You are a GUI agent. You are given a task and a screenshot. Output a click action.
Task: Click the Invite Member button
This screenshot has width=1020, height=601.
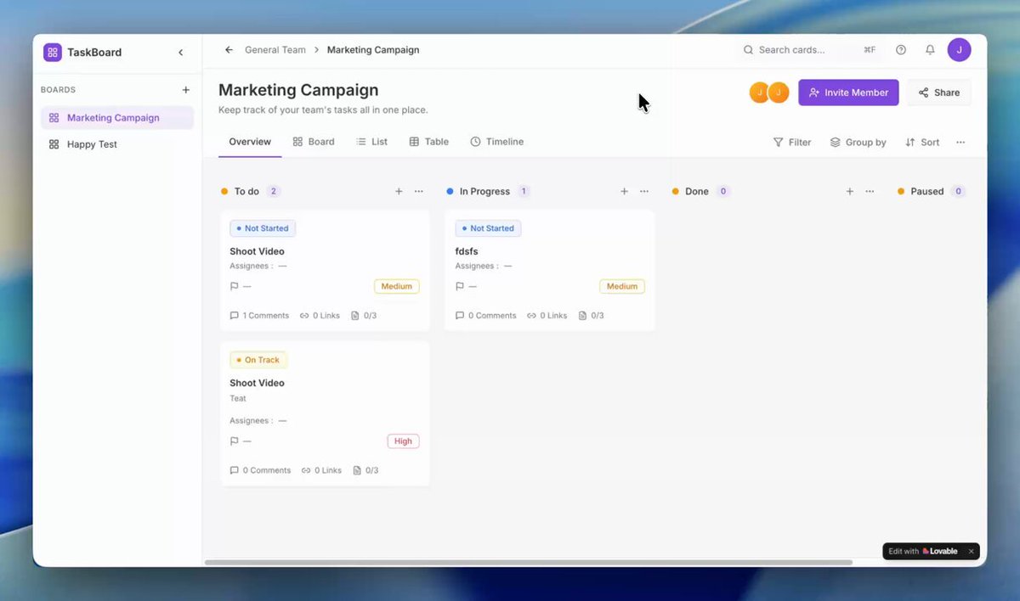(848, 93)
